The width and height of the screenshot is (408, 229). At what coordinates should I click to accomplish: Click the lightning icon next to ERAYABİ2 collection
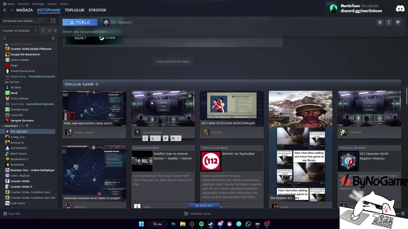(27, 126)
